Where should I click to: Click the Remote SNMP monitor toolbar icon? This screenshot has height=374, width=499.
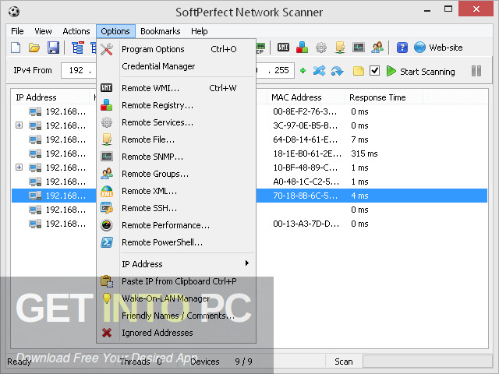tap(359, 48)
